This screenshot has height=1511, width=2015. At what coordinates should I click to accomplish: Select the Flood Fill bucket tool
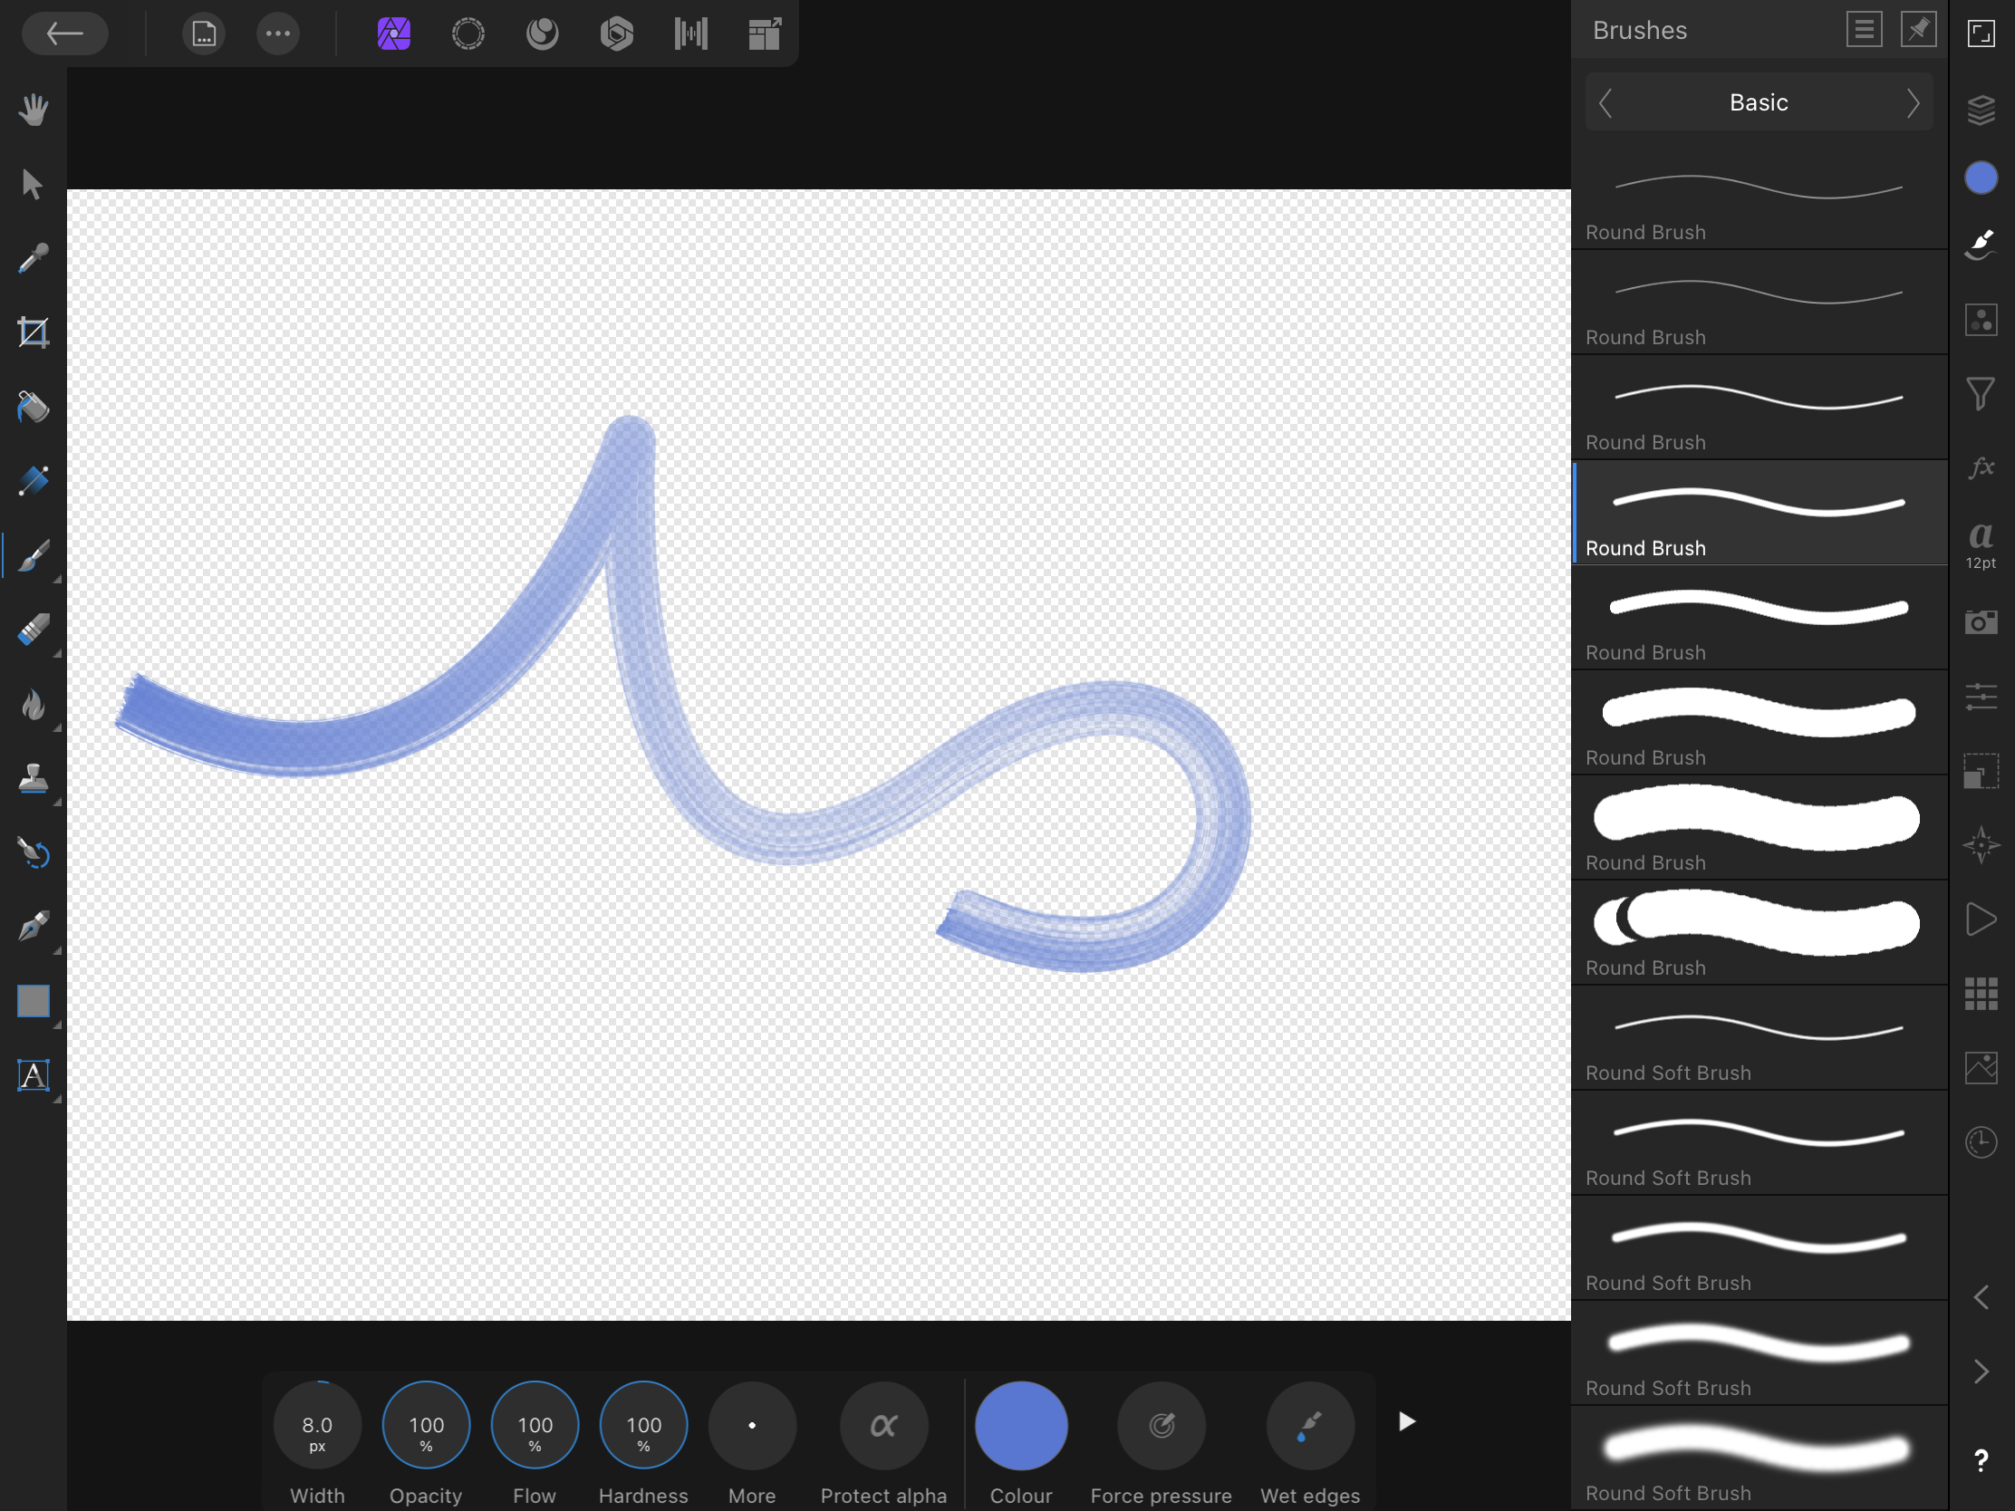tap(34, 407)
